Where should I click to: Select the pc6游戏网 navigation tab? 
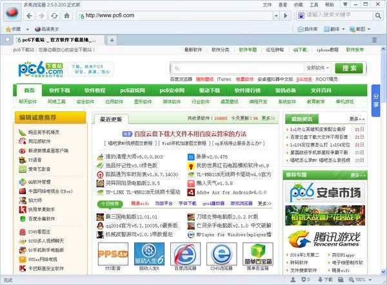coord(132,90)
